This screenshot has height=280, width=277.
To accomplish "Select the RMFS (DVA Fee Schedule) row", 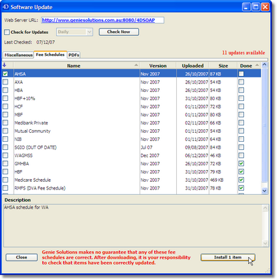I will click(132, 188).
